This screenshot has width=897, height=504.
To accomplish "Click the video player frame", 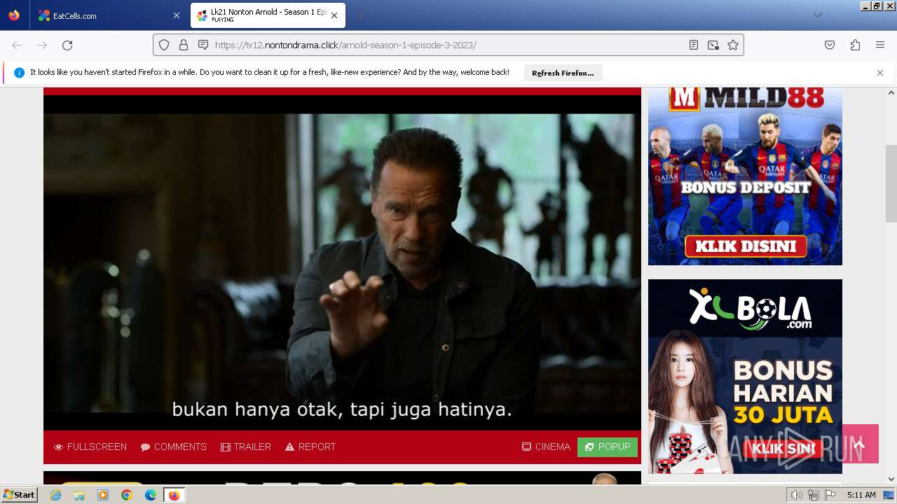I will (x=342, y=262).
